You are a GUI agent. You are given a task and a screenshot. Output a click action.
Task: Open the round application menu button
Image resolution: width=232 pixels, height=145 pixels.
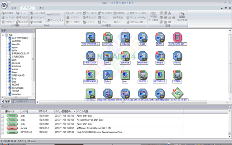click(4, 5)
